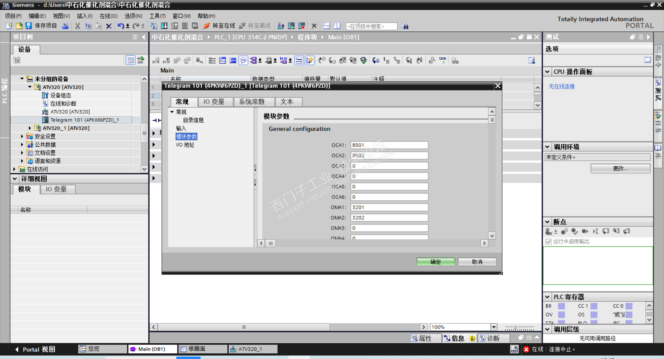Click the new project icon in toolbar
Image resolution: width=664 pixels, height=359 pixels.
coord(9,26)
